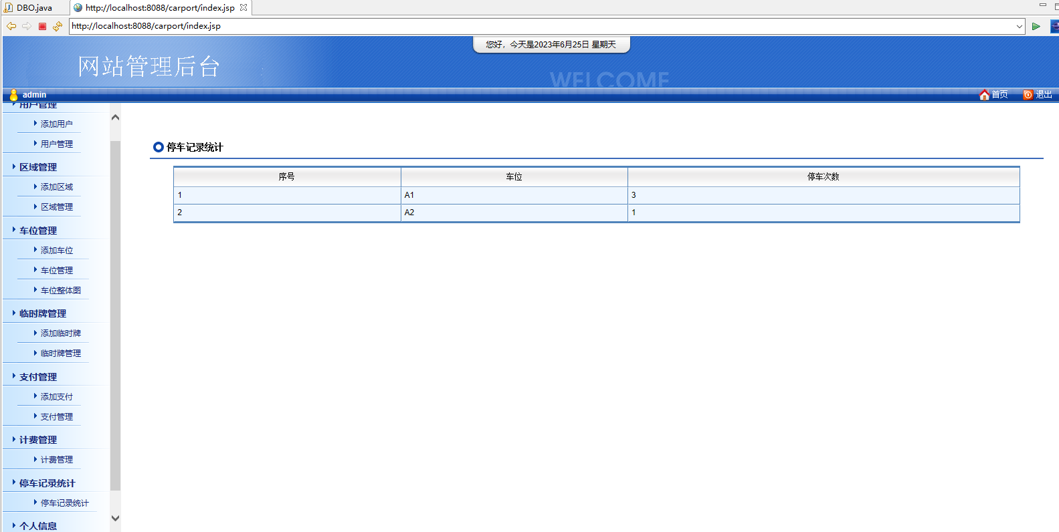Open the 区域管理 sub-item link
This screenshot has width=1059, height=532.
tap(57, 207)
